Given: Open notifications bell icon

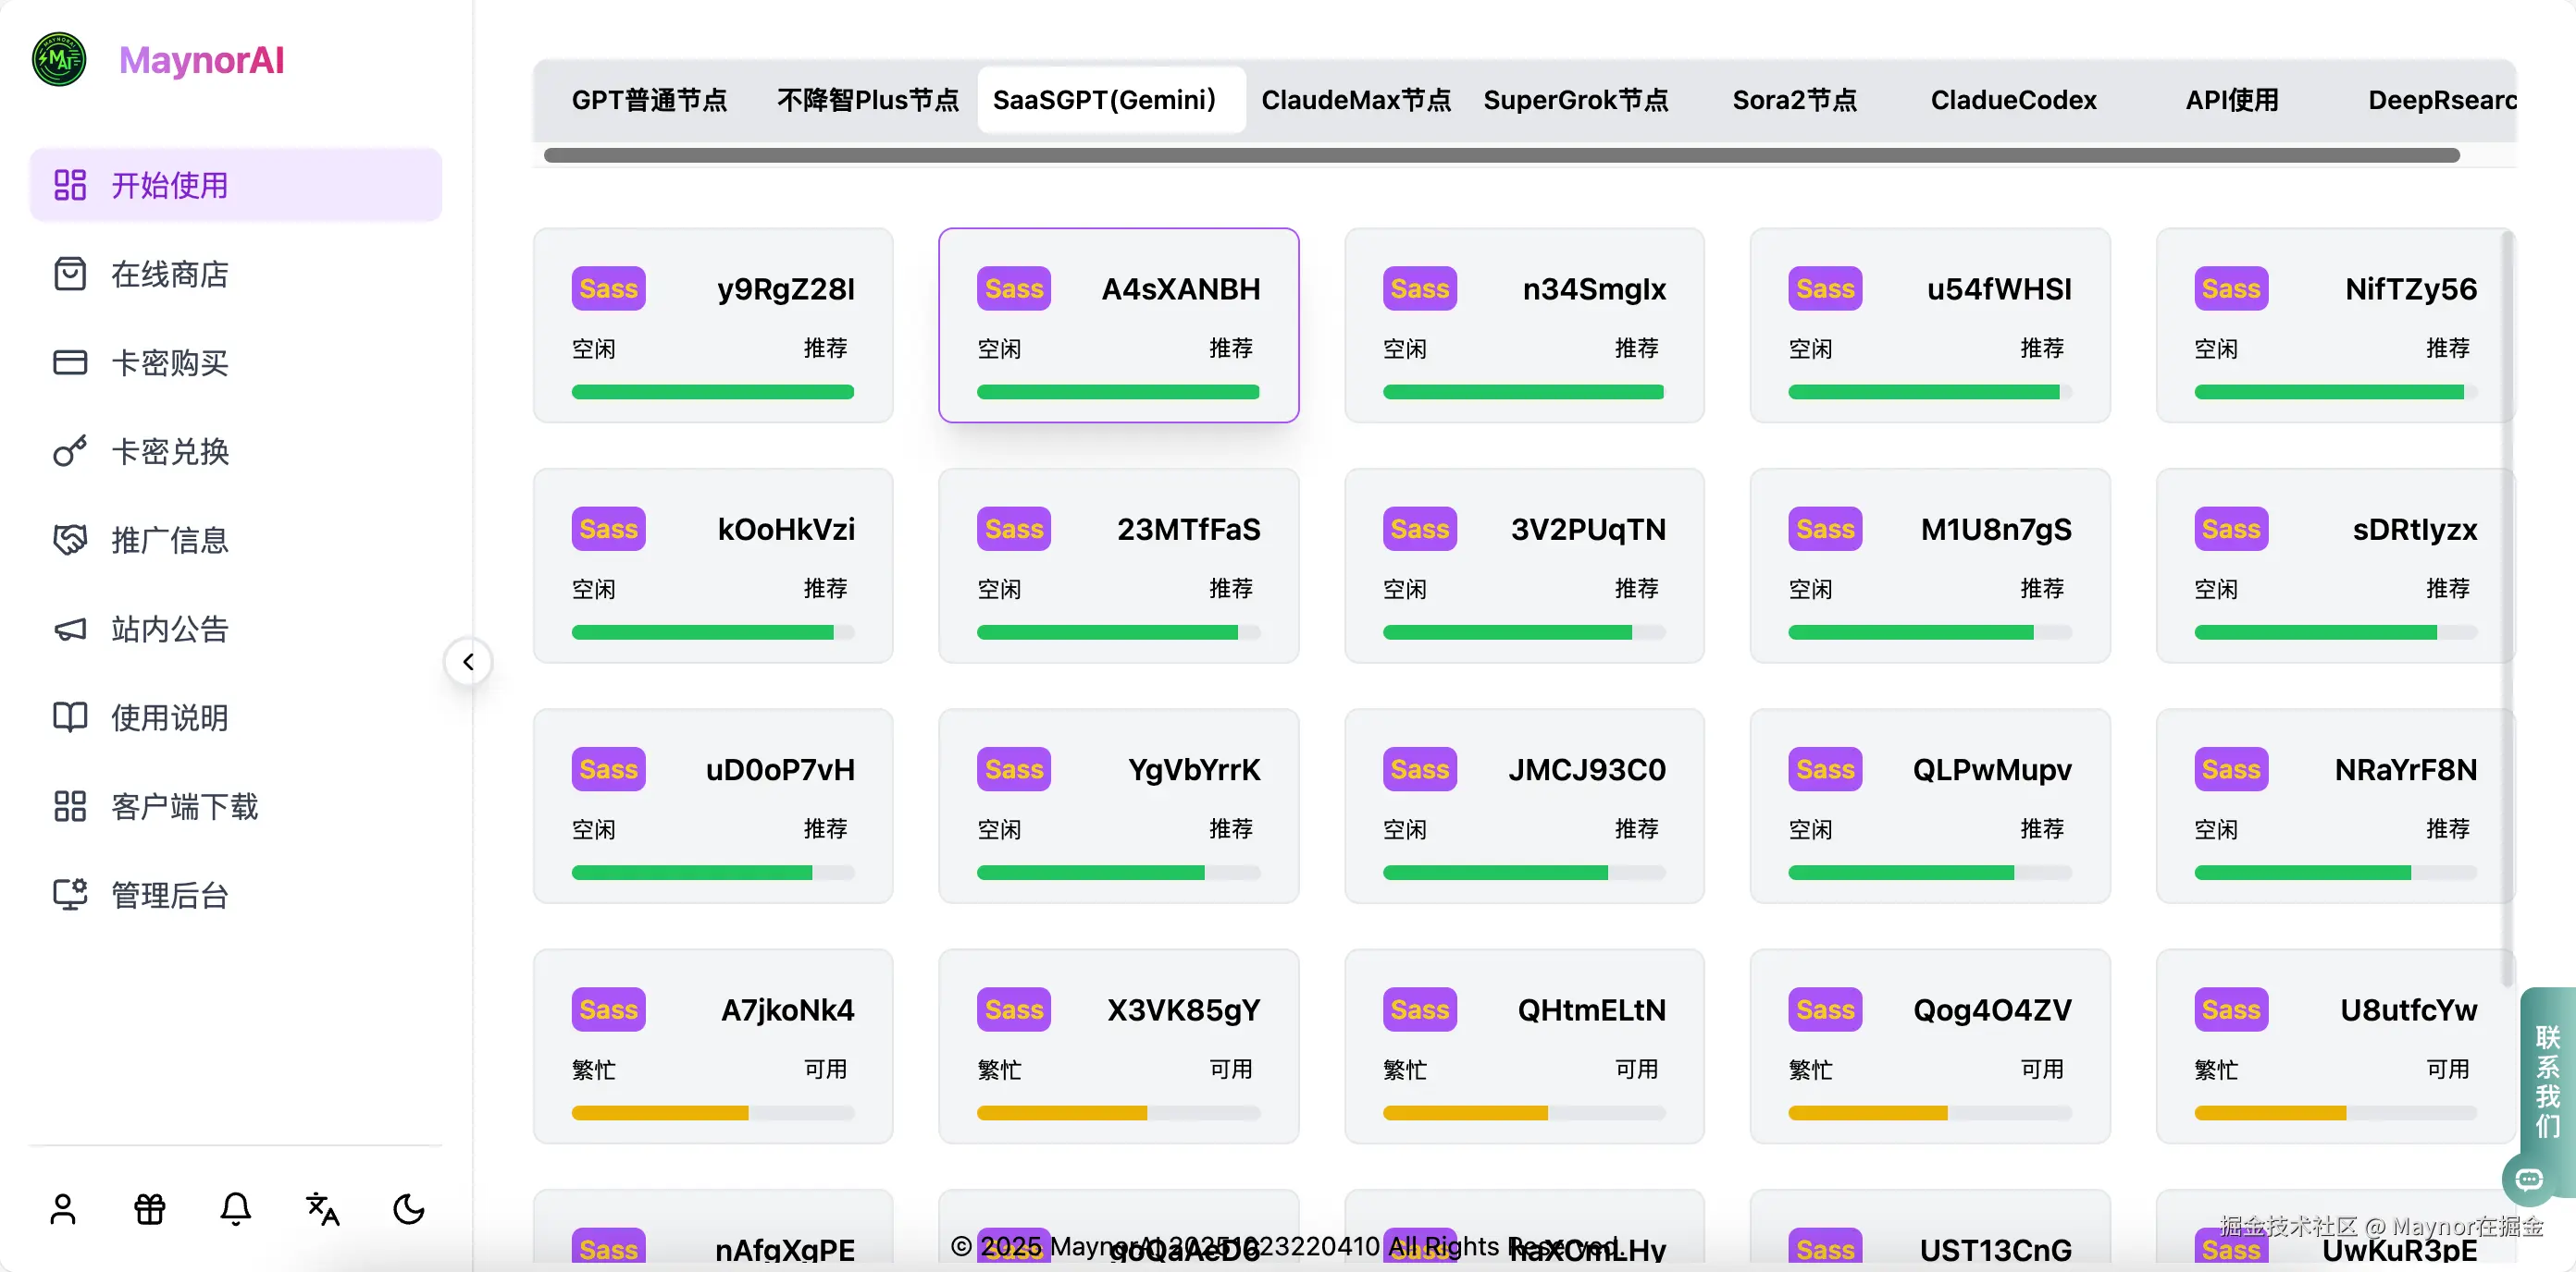Looking at the screenshot, I should point(236,1209).
